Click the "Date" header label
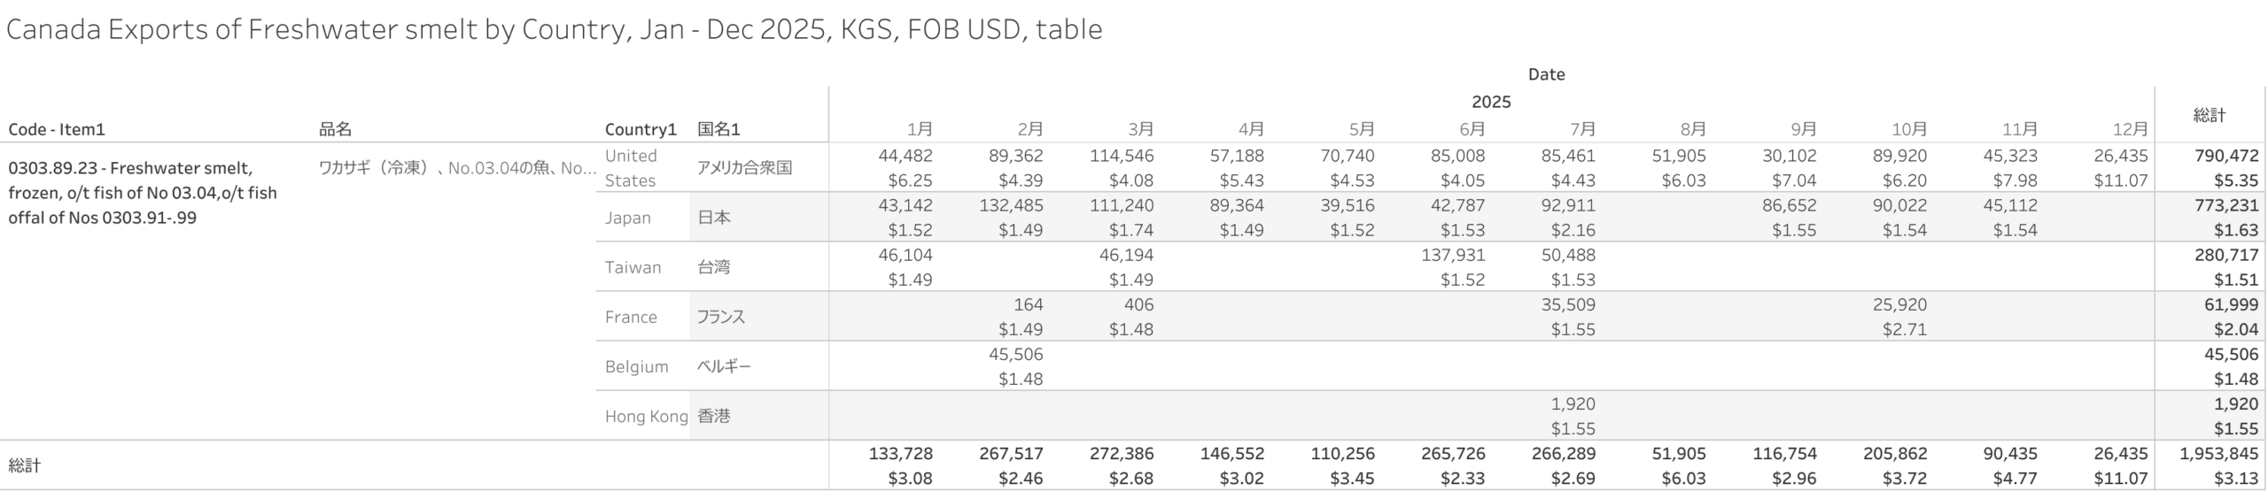Image resolution: width=2268 pixels, height=491 pixels. point(1546,74)
